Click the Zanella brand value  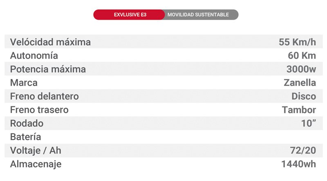(x=300, y=83)
